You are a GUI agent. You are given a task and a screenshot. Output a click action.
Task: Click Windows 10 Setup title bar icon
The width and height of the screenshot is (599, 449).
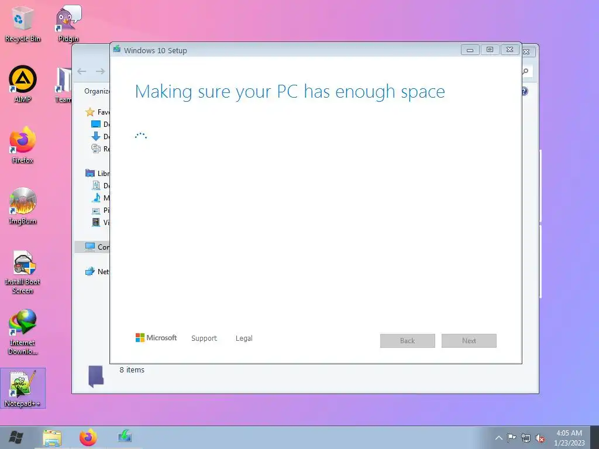[117, 49]
